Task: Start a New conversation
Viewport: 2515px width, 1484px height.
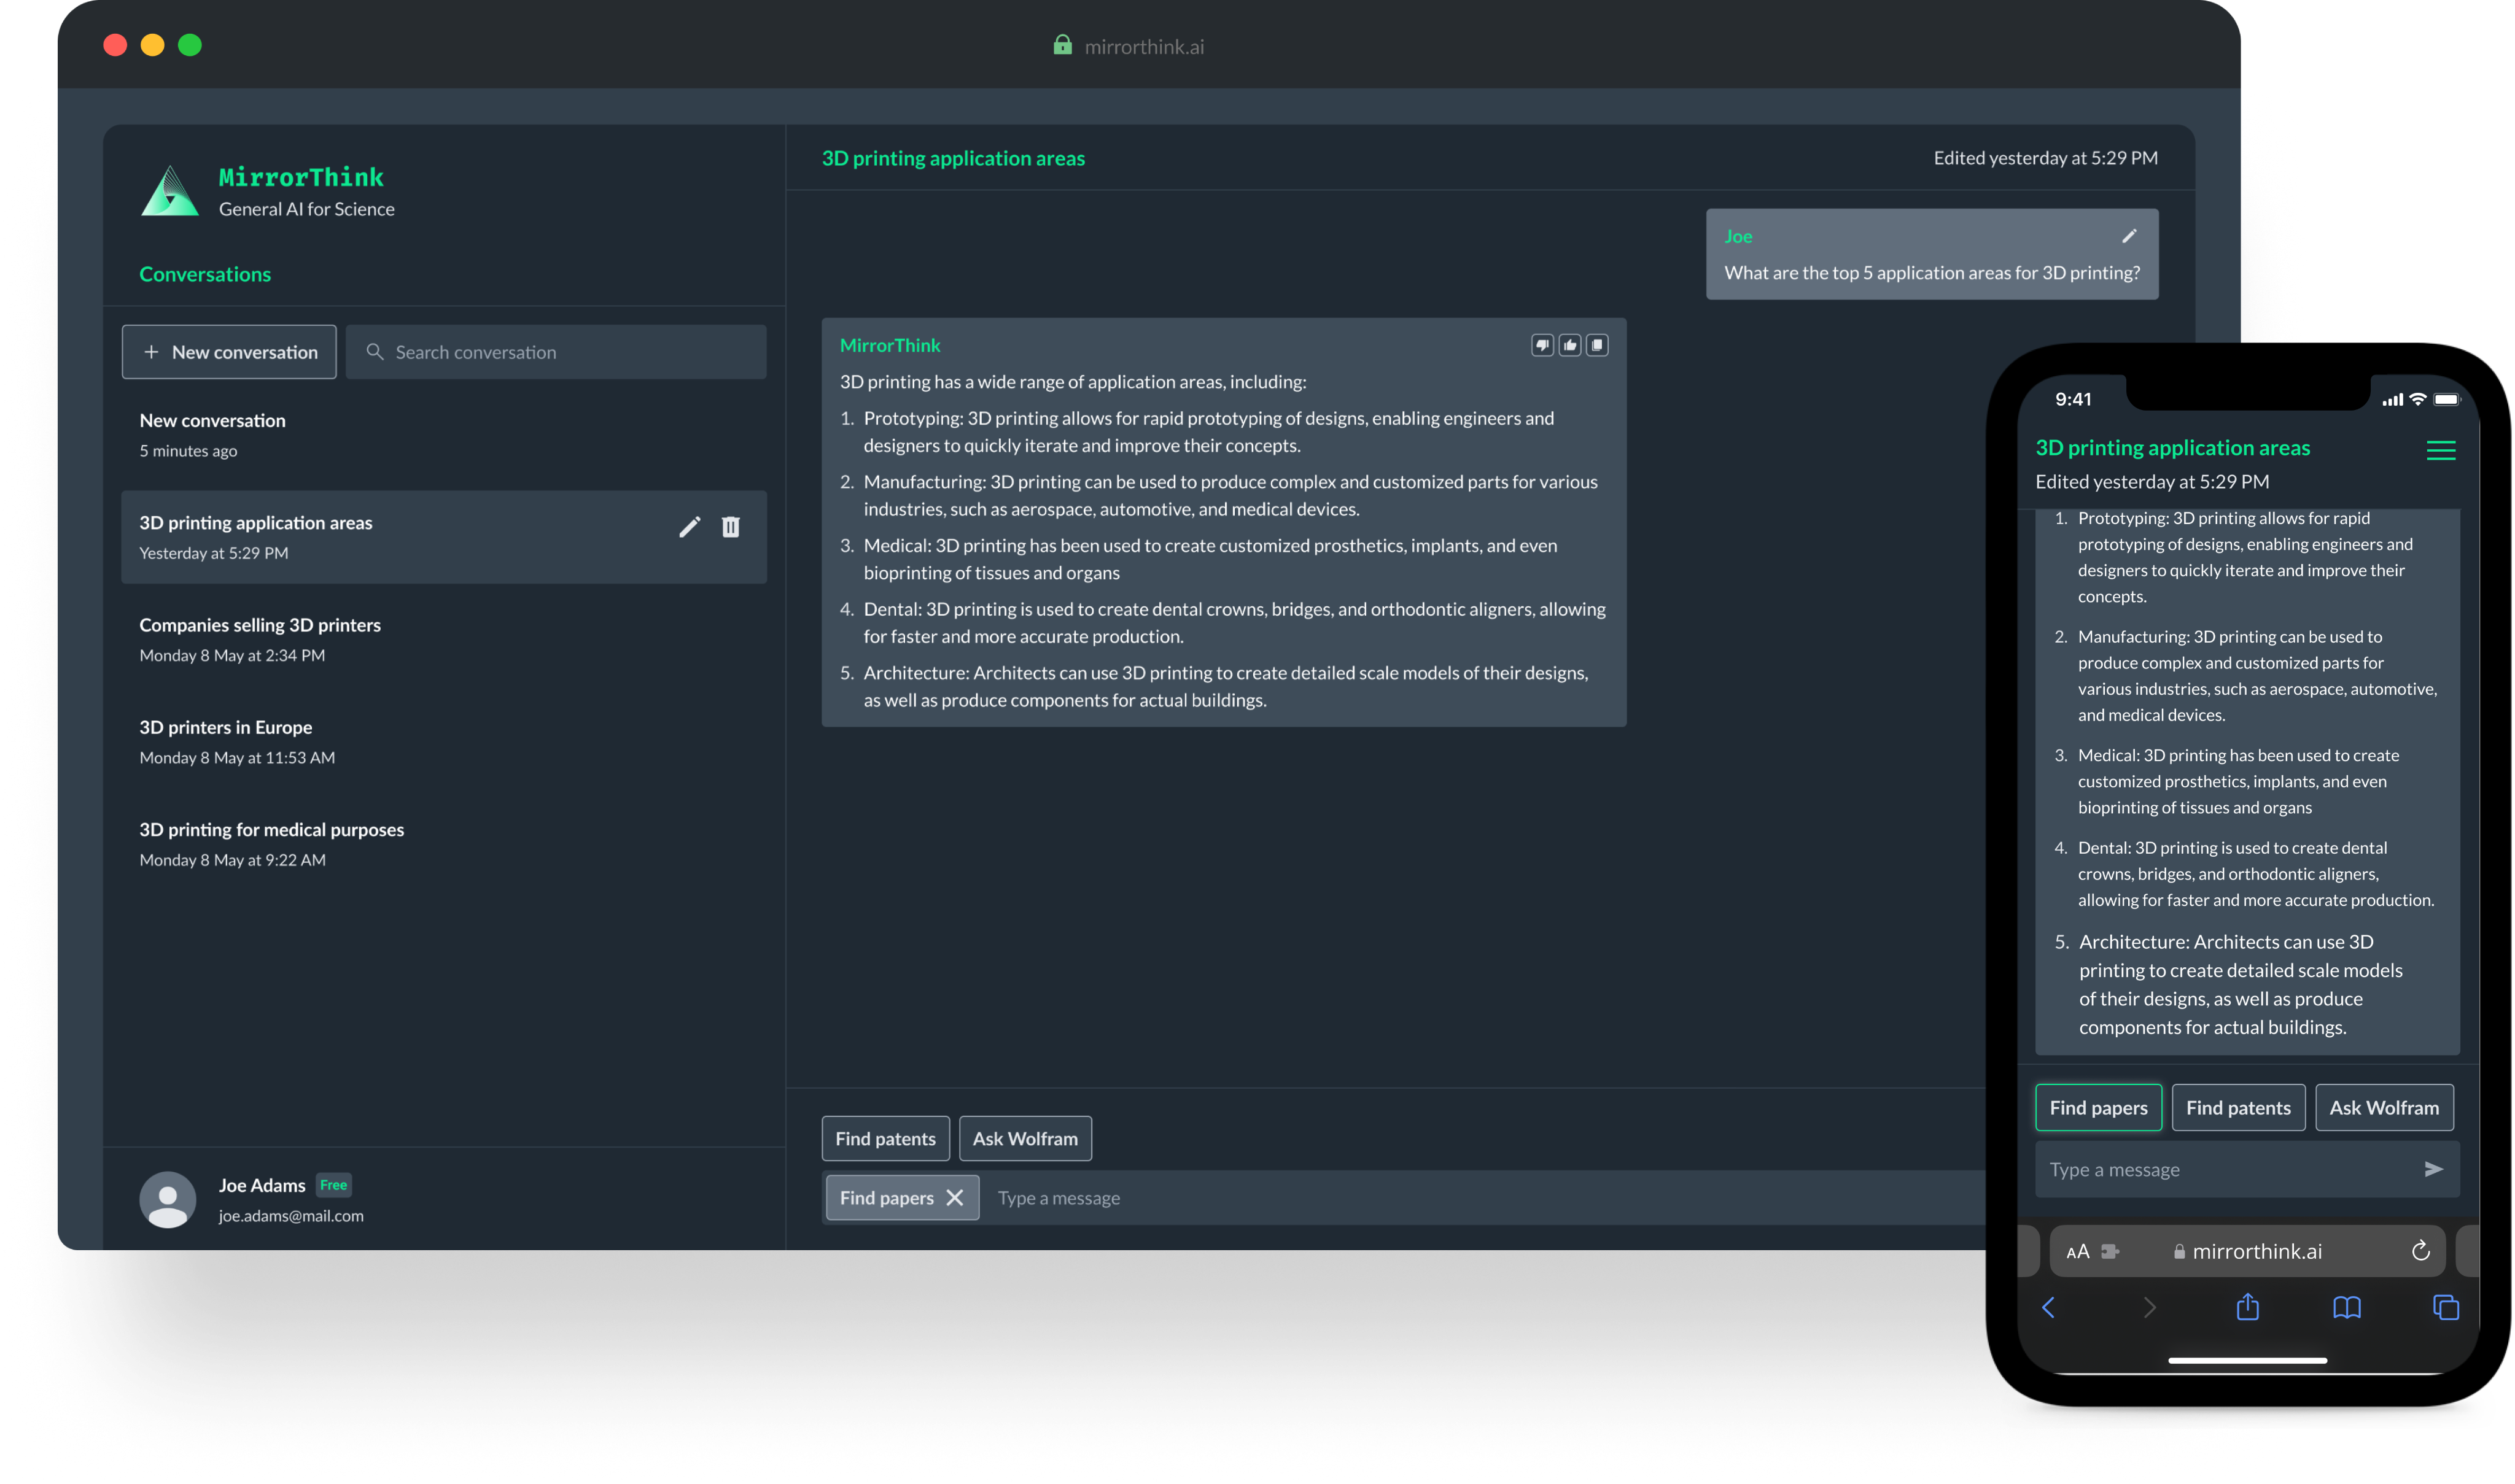Action: [x=229, y=352]
